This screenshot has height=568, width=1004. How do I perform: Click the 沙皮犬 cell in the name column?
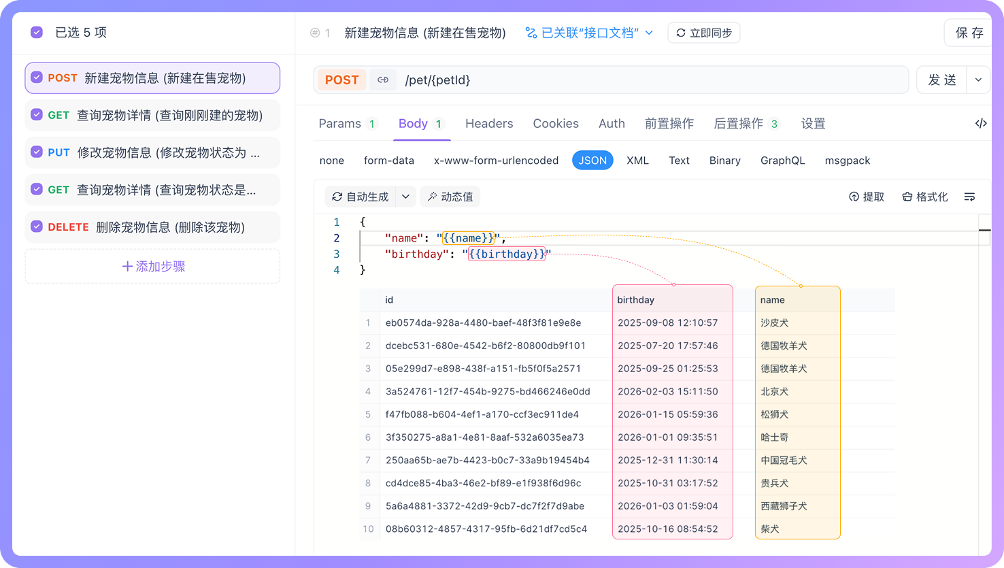coord(775,322)
